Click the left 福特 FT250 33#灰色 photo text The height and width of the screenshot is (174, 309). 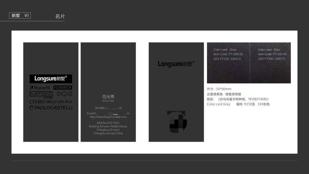tap(227, 59)
